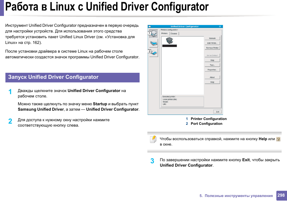Open the Printers configuration sidebar icon

(x=153, y=34)
